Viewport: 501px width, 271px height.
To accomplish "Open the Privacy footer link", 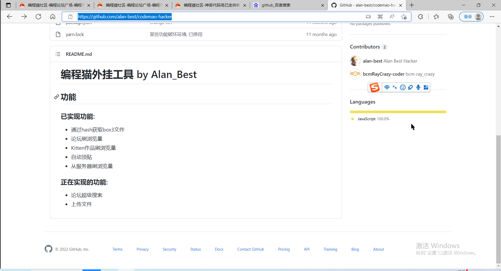I will (143, 249).
